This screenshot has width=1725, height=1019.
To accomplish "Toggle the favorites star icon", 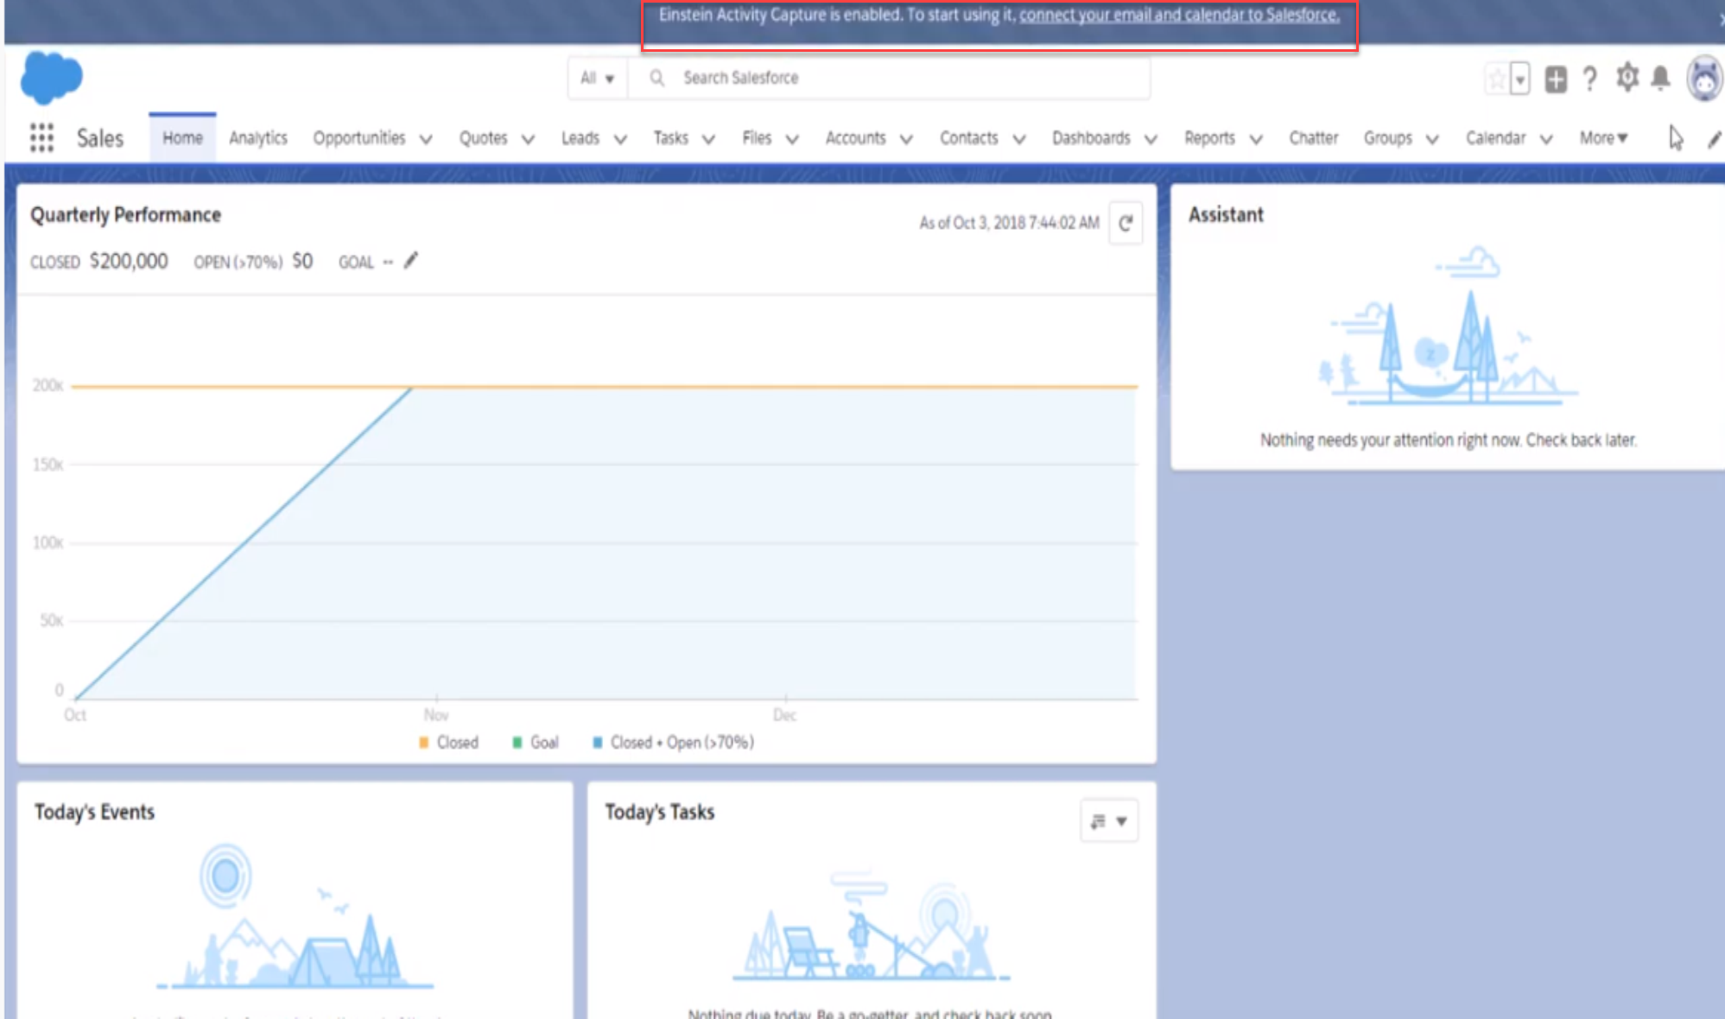I will pos(1496,79).
